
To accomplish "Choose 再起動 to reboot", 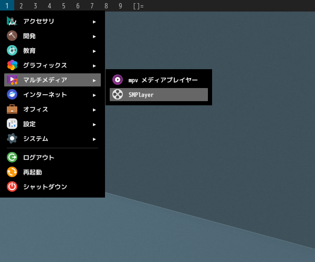I will coord(52,172).
